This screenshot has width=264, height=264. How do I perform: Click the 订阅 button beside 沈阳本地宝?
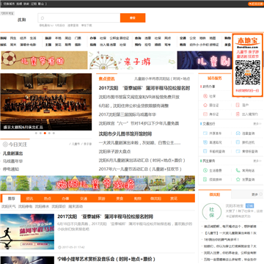(249, 205)
